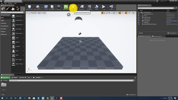This screenshot has width=178, height=100.
Task: Open the Perspective view mode dropdown
Action: tap(33, 13)
